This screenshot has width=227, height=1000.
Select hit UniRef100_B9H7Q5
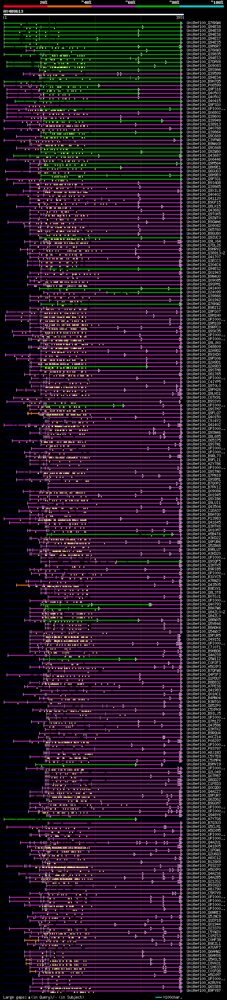tap(204, 82)
